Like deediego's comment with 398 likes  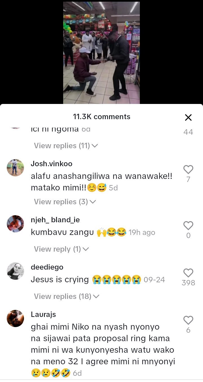click(188, 273)
